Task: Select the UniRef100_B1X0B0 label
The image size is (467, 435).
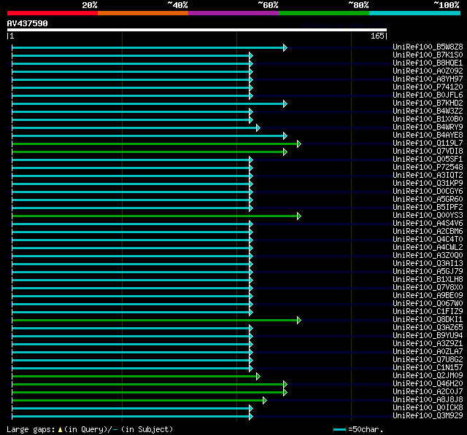Action: click(428, 119)
